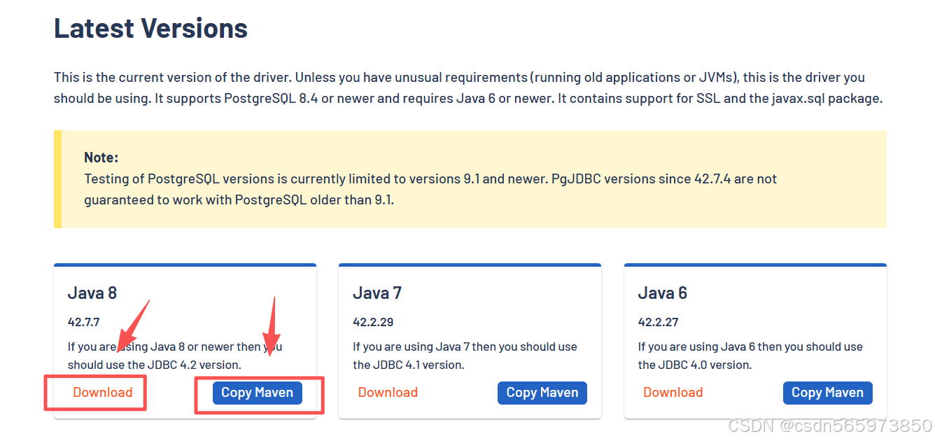This screenshot has width=935, height=441.
Task: Click the 'JDBC 4.1 version' description text
Action: [x=465, y=356]
